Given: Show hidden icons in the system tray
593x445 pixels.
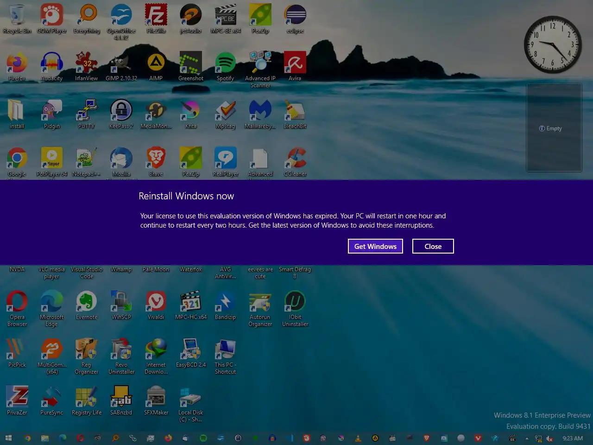Looking at the screenshot, I should tap(527, 439).
